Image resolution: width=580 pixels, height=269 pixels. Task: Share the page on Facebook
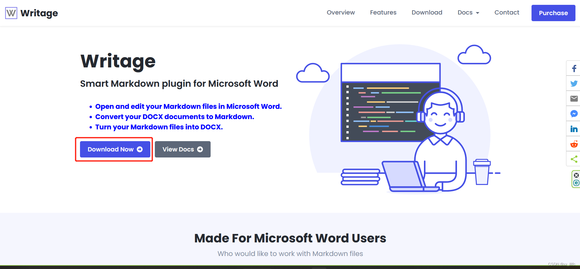tap(574, 68)
